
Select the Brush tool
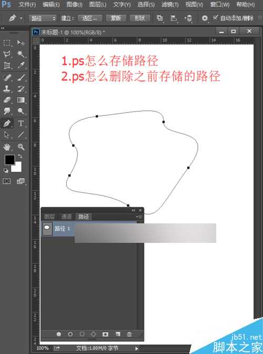[21, 77]
